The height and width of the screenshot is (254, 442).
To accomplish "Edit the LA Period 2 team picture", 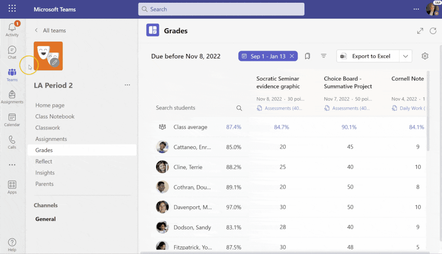I will click(x=54, y=62).
